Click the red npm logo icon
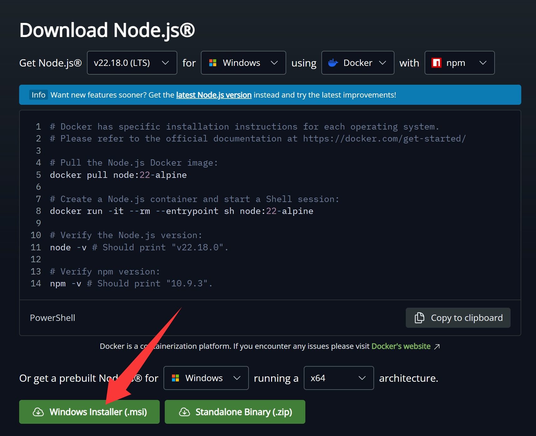The height and width of the screenshot is (436, 536). pos(436,63)
